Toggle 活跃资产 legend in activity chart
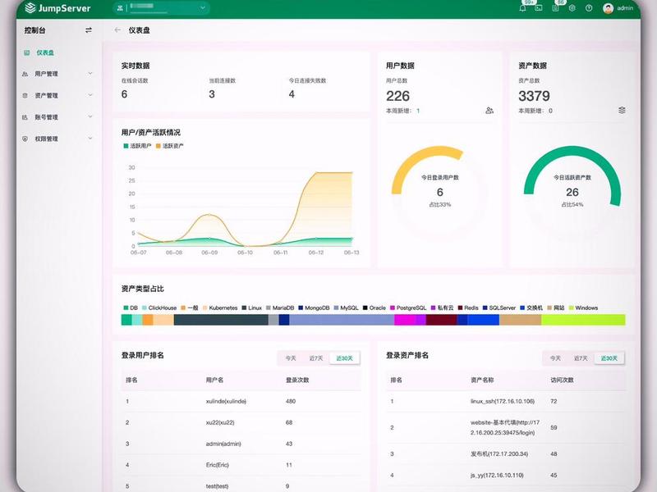Viewport: 657px width, 492px height. tap(169, 146)
